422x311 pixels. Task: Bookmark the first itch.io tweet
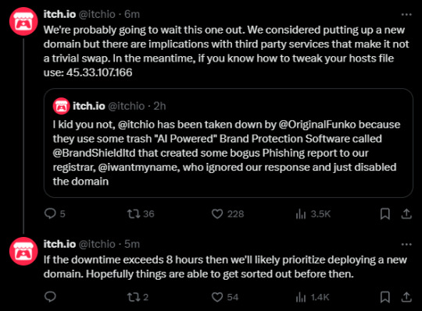(384, 214)
